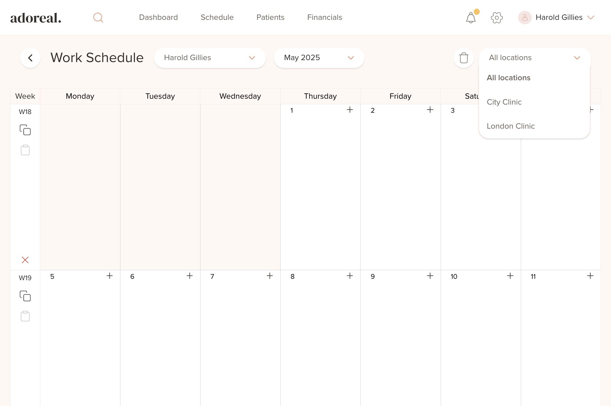The width and height of the screenshot is (611, 406).
Task: Click the search magnifier icon
Action: click(98, 18)
